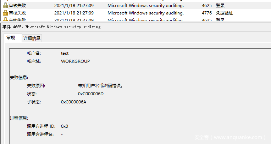271x144 pixels.
Task: Click status code 0xC000006D
Action: [91, 94]
